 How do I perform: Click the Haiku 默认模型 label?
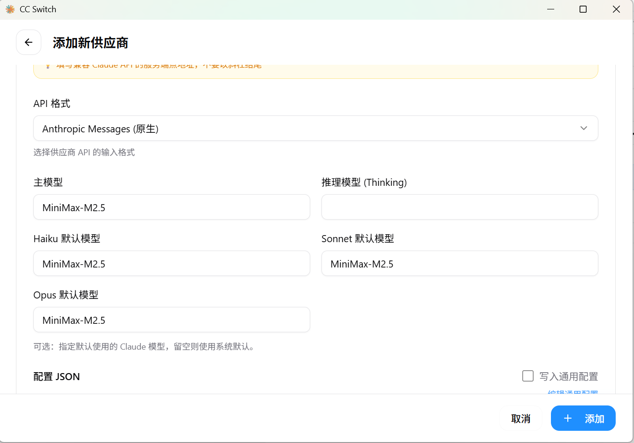(x=67, y=238)
